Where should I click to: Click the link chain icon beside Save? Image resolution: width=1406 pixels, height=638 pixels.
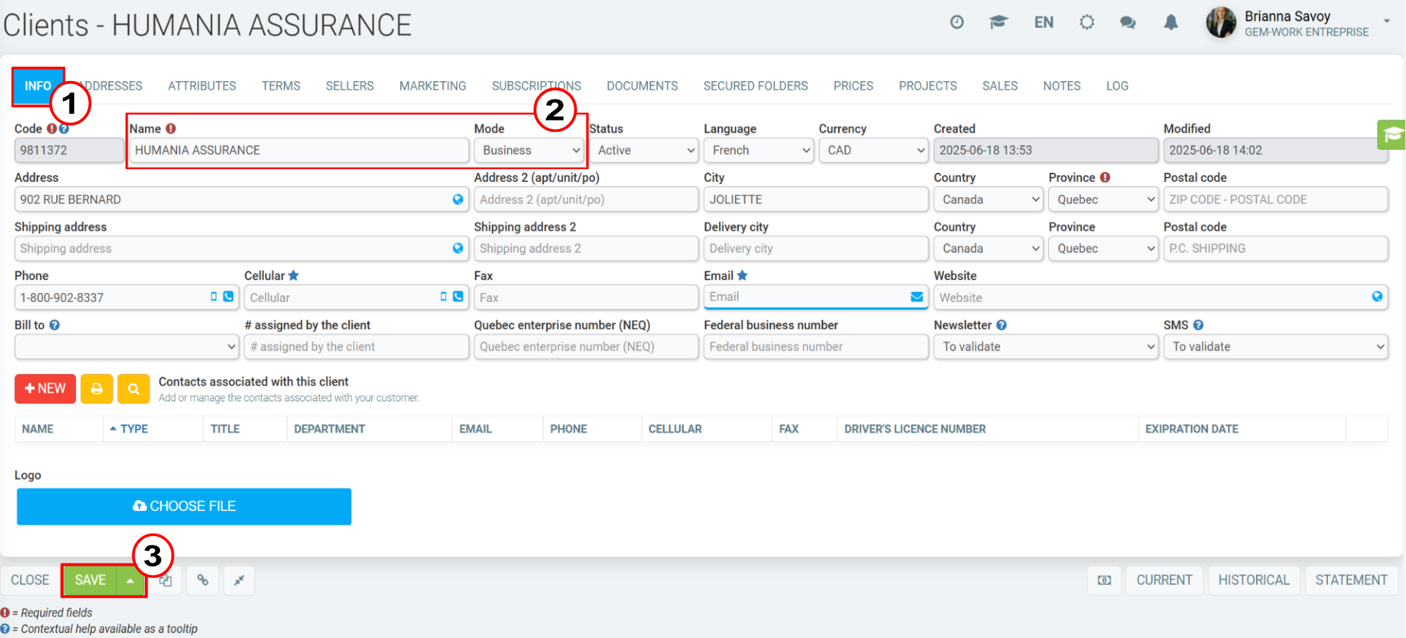coord(203,580)
